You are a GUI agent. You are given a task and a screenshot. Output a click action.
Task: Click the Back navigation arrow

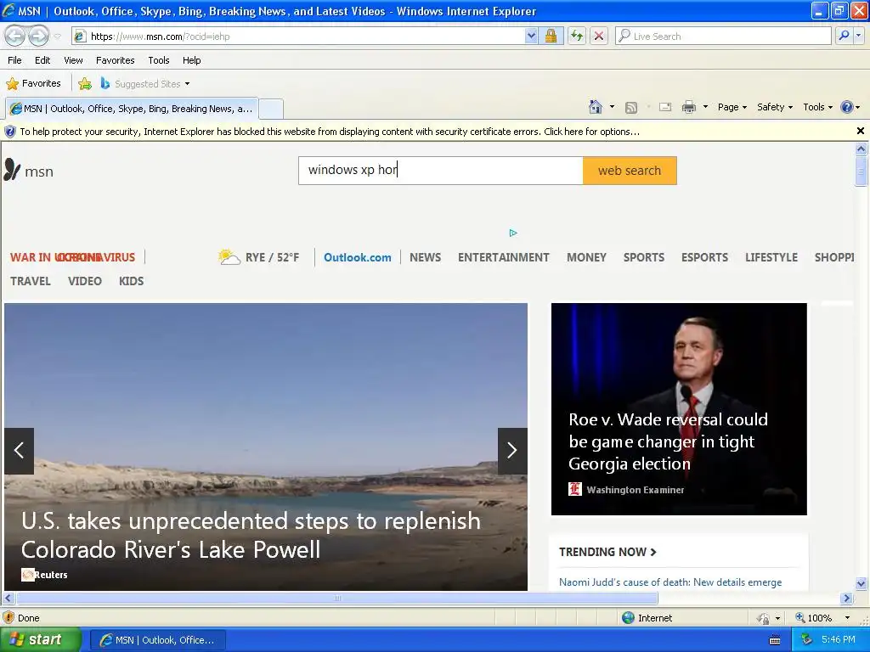15,37
